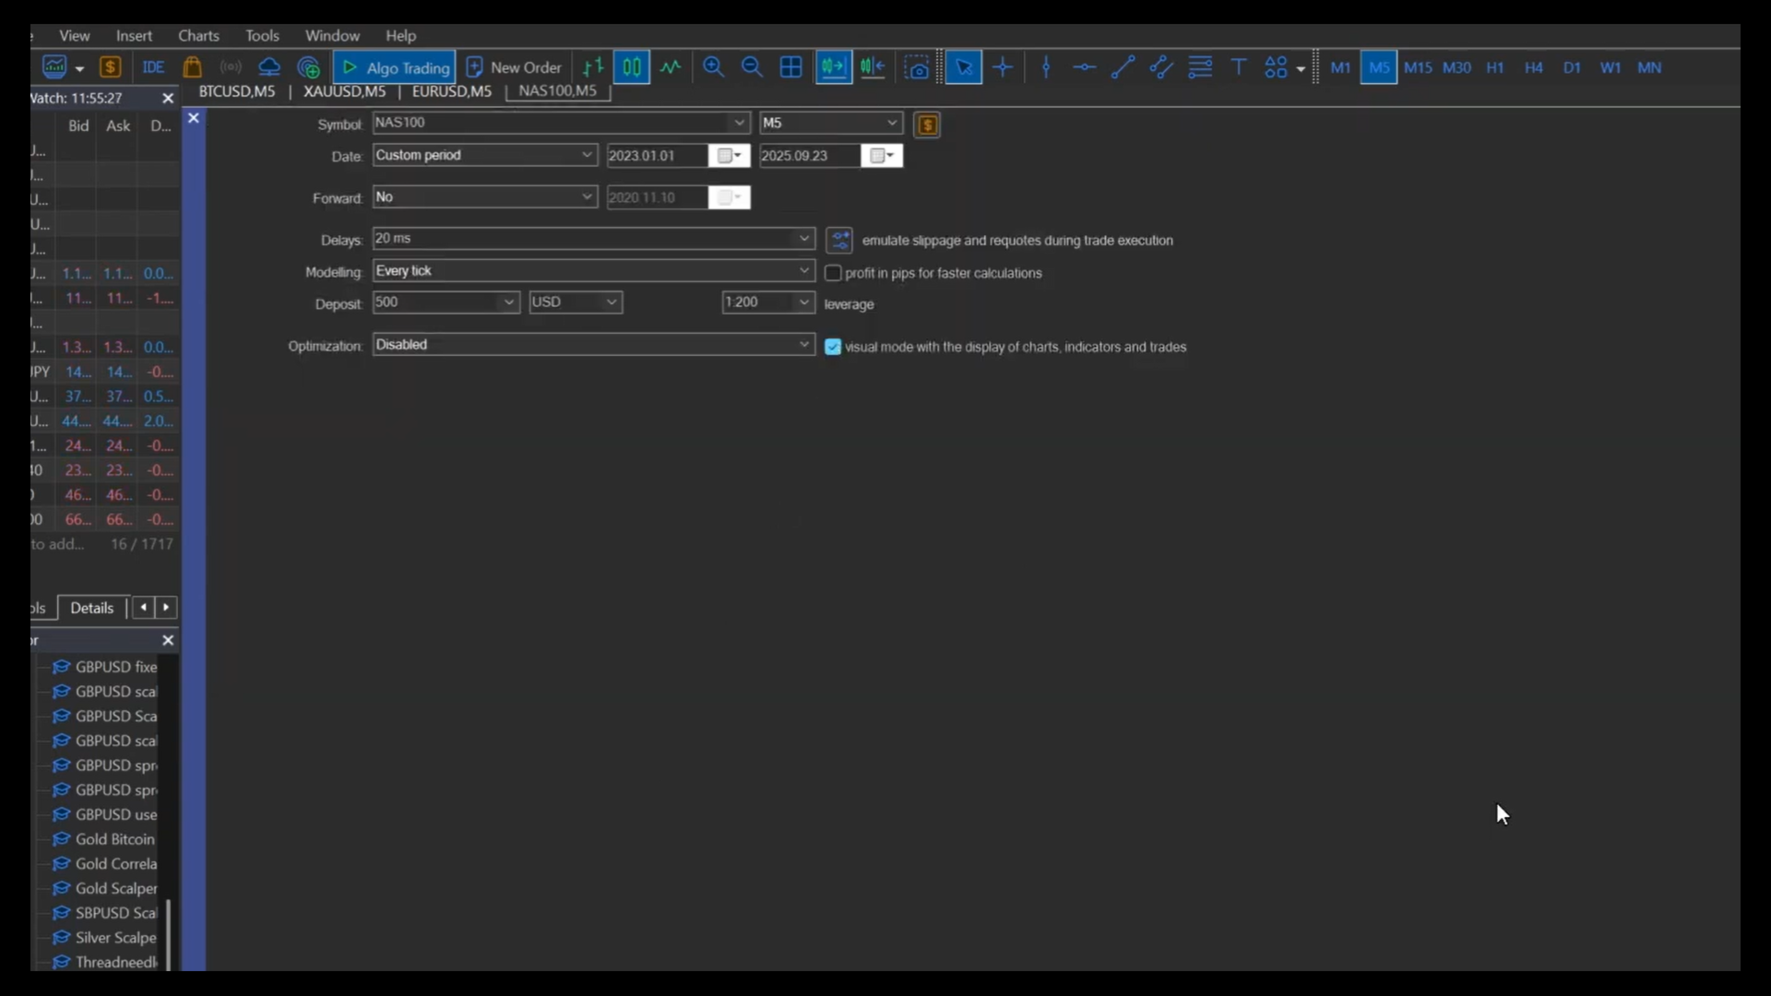Open the Tools menu
This screenshot has width=1771, height=996.
262,35
